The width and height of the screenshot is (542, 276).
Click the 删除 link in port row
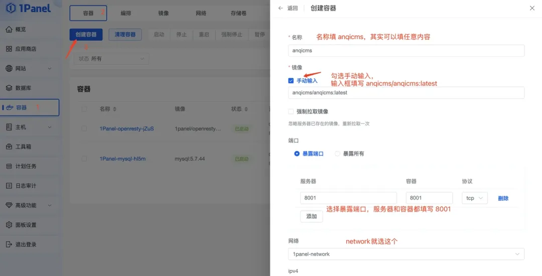click(503, 198)
